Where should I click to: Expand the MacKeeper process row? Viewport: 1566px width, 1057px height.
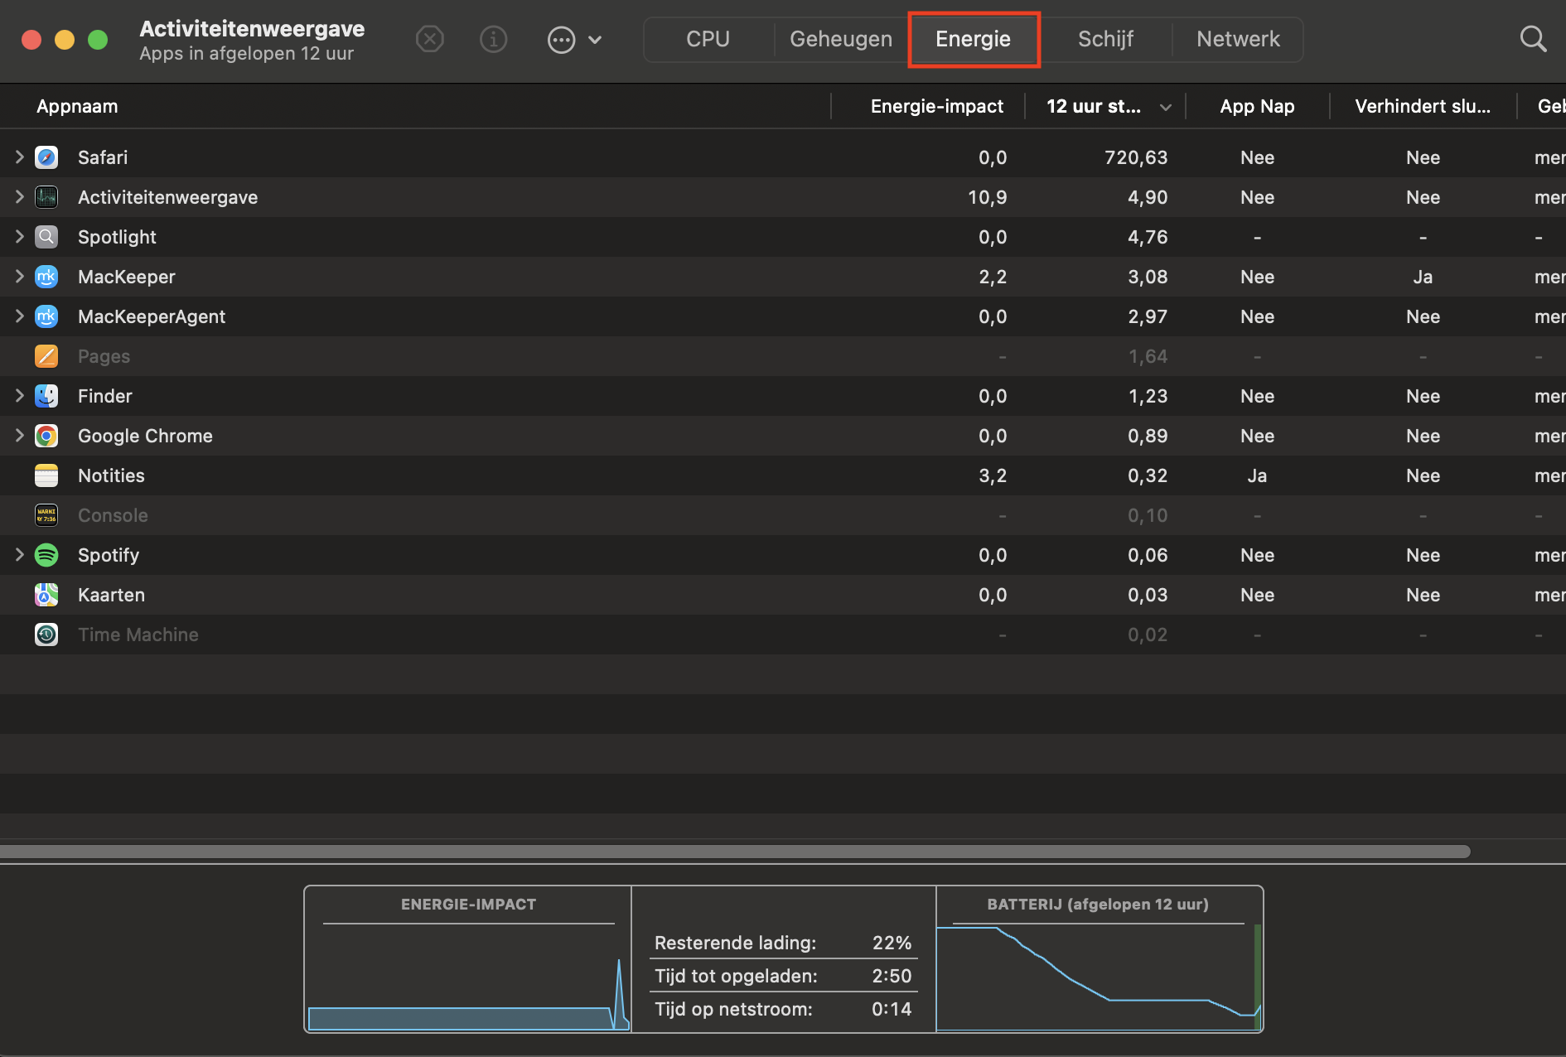[19, 277]
